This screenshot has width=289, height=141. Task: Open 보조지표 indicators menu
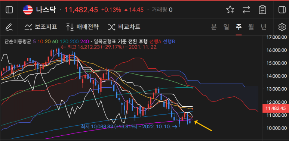41,27
